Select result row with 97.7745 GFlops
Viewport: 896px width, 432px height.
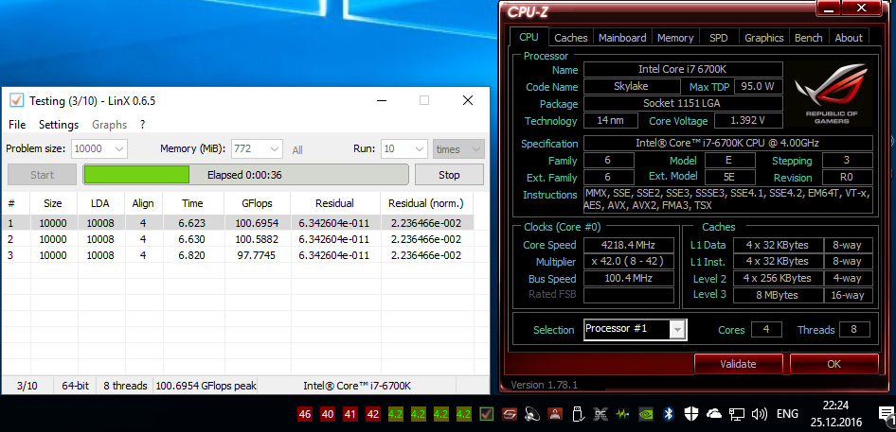(238, 255)
